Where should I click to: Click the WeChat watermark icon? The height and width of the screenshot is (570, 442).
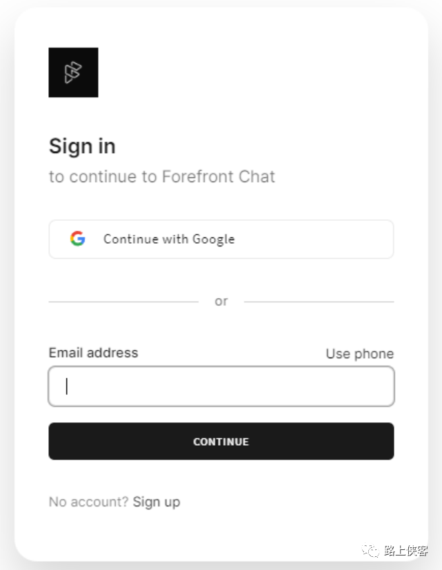(x=370, y=551)
